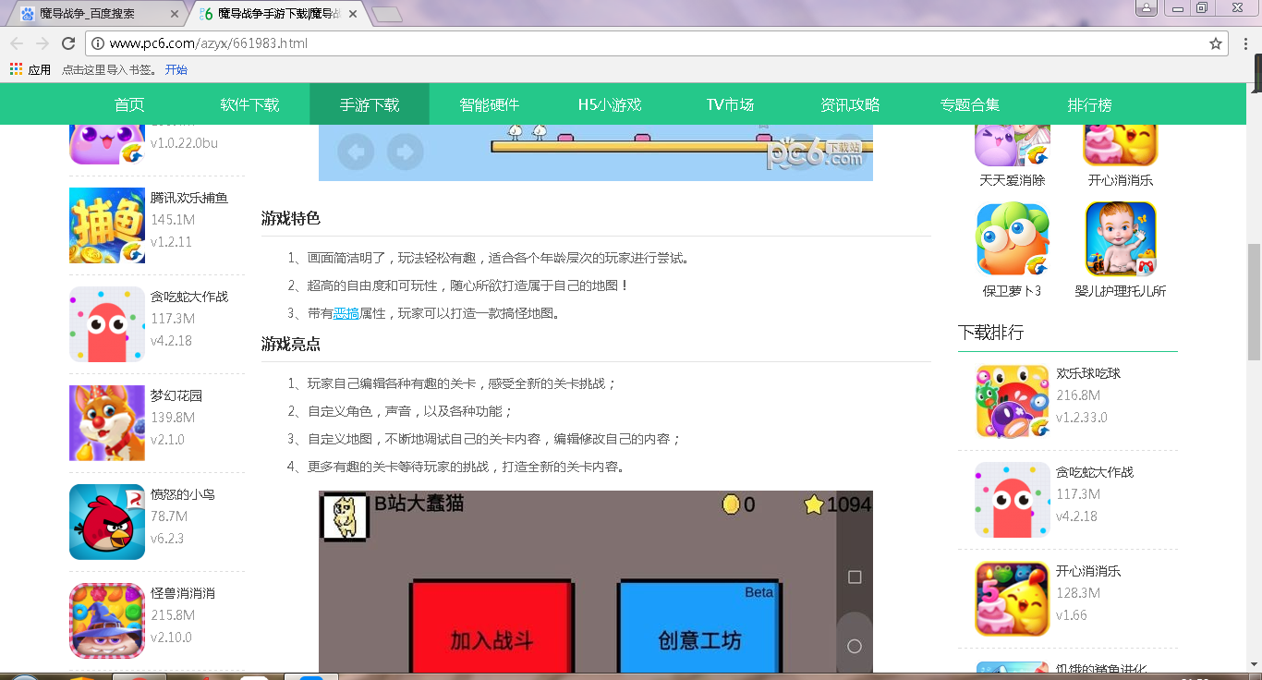Open the Chrome menu (three dots)
This screenshot has height=680, width=1262.
click(1244, 43)
